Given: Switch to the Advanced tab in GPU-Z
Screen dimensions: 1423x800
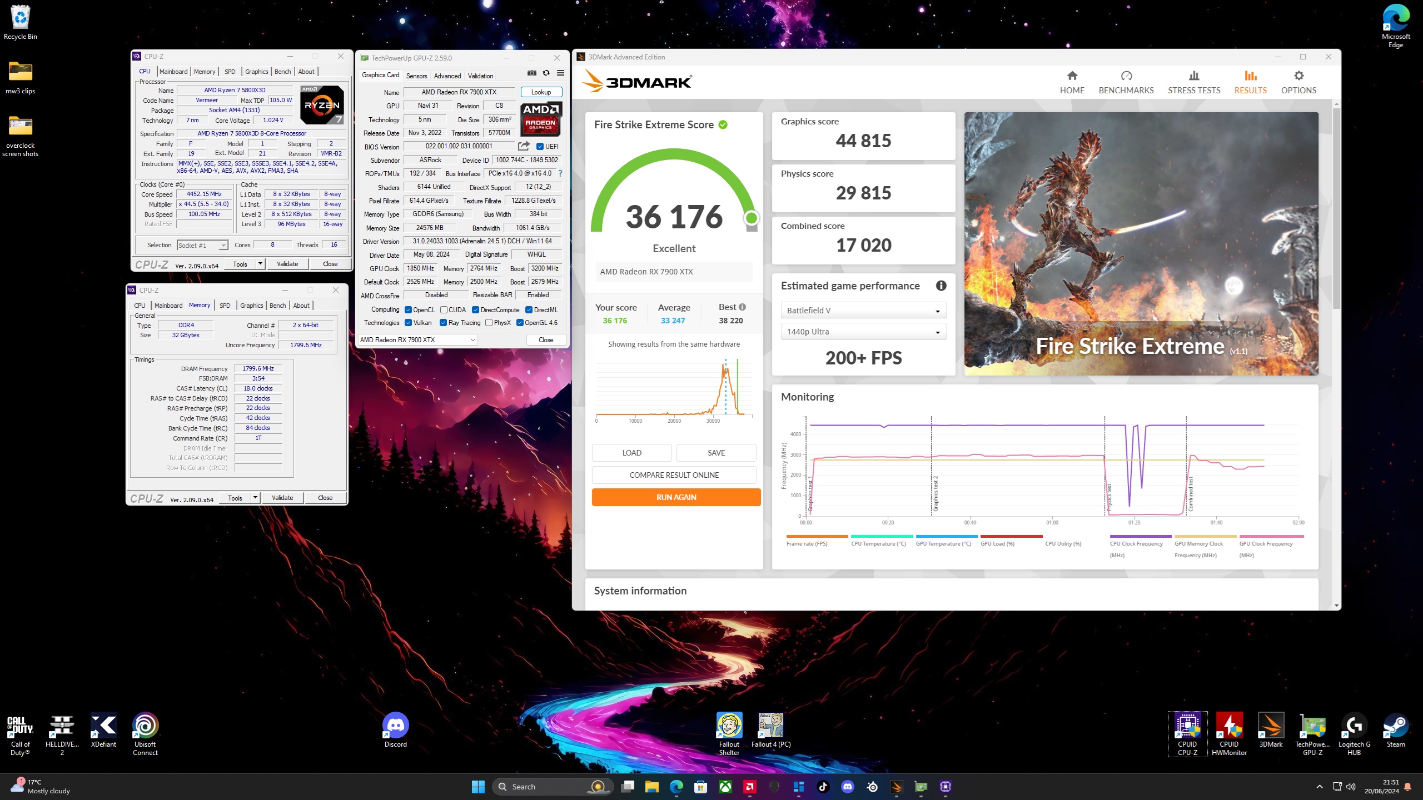Looking at the screenshot, I should click(447, 76).
